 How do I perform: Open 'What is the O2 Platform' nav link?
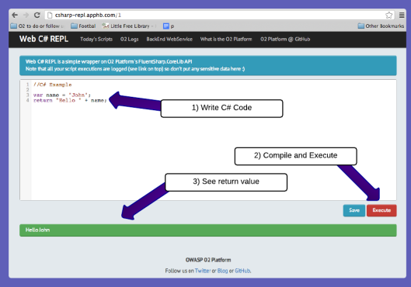pyautogui.click(x=226, y=40)
